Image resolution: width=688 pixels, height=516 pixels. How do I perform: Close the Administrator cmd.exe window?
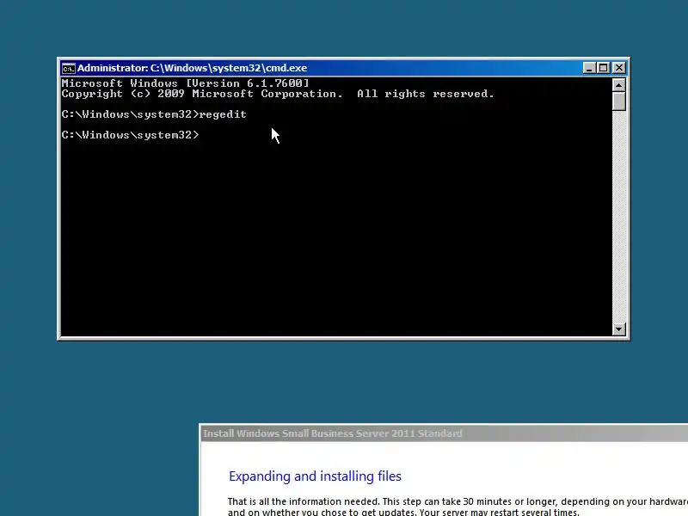click(x=618, y=68)
